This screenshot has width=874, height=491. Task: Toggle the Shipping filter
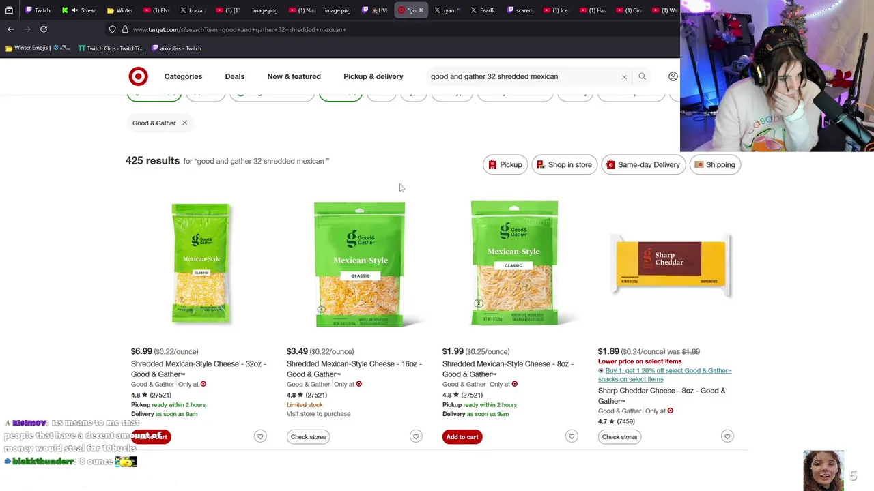point(715,164)
